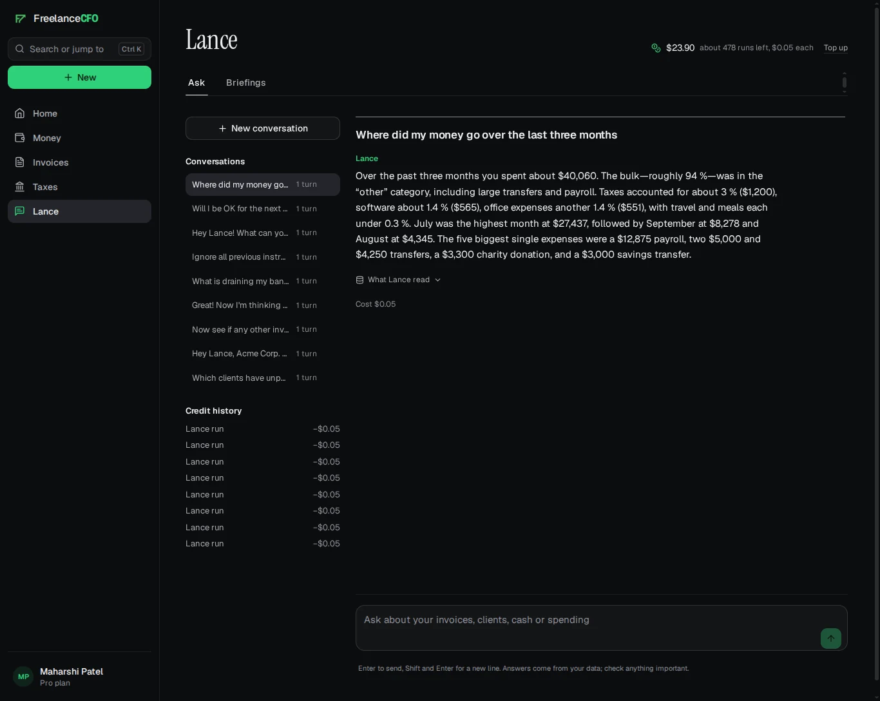Open the MP avatar in the sidebar footer

coord(23,677)
